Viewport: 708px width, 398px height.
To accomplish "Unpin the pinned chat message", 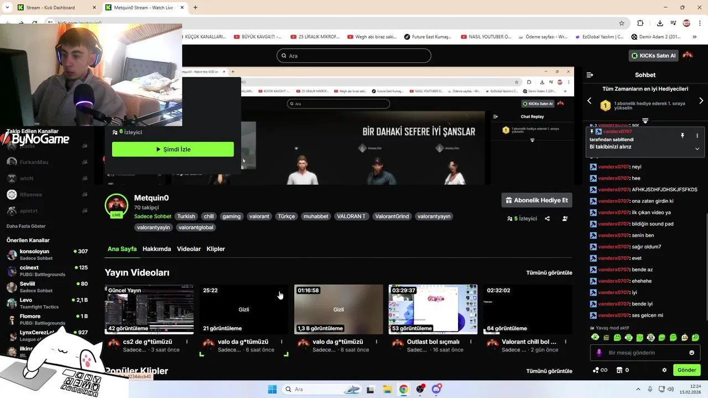I will 683,135.
